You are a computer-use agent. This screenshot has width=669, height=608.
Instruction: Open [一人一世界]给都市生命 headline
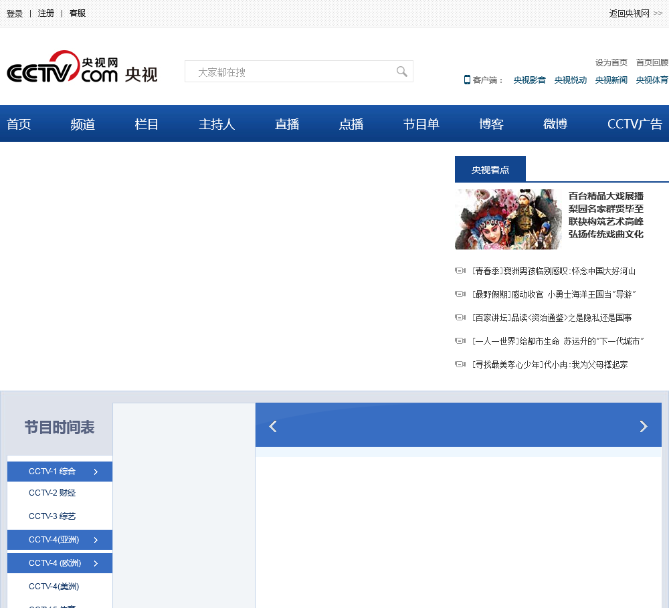pos(558,341)
